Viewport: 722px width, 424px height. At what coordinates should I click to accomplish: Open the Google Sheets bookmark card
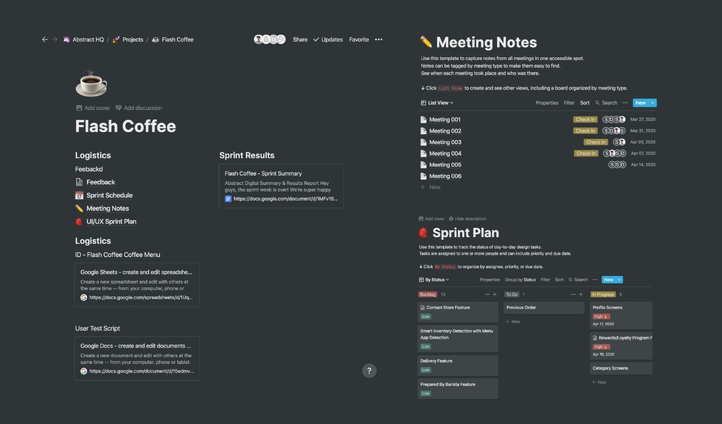tap(137, 285)
